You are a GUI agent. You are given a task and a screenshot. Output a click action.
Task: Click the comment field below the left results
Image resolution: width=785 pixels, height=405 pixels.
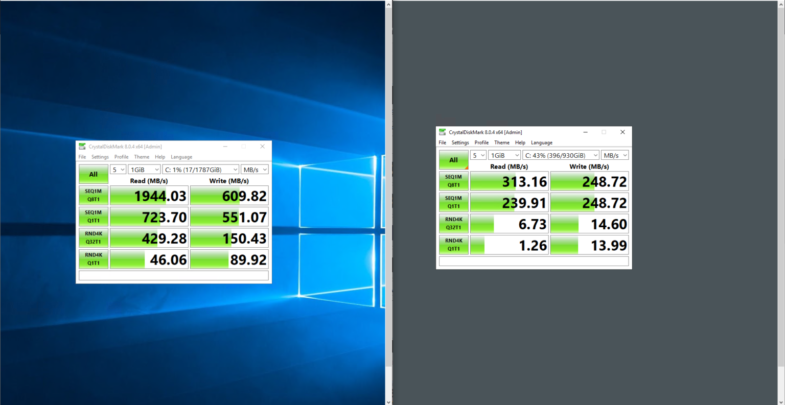click(x=173, y=275)
